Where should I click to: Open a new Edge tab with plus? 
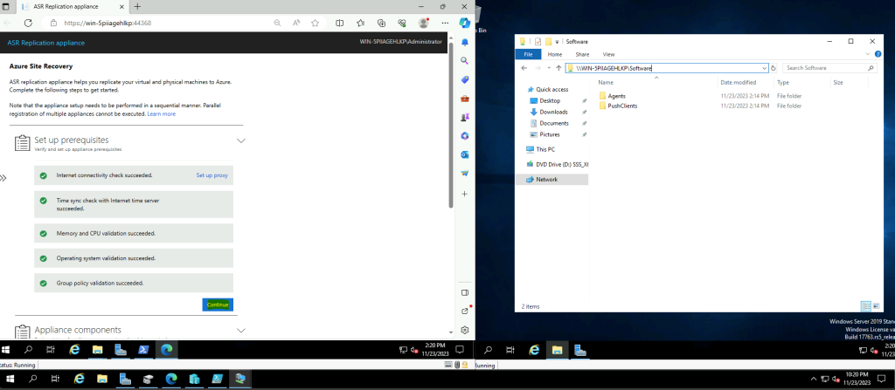click(x=137, y=6)
